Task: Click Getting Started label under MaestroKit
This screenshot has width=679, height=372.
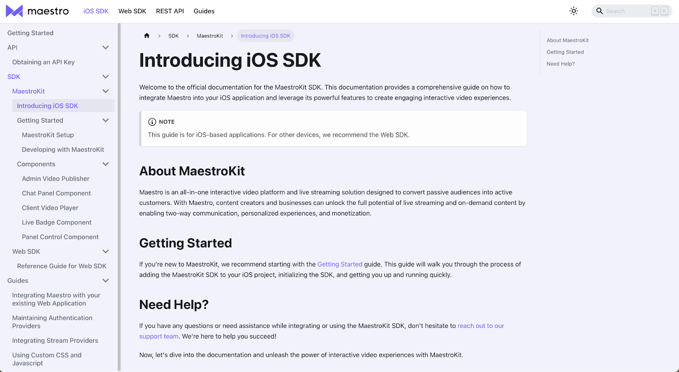Action: point(40,120)
